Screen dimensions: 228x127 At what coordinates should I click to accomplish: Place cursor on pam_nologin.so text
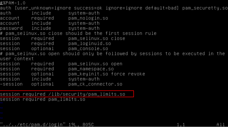point(88,18)
